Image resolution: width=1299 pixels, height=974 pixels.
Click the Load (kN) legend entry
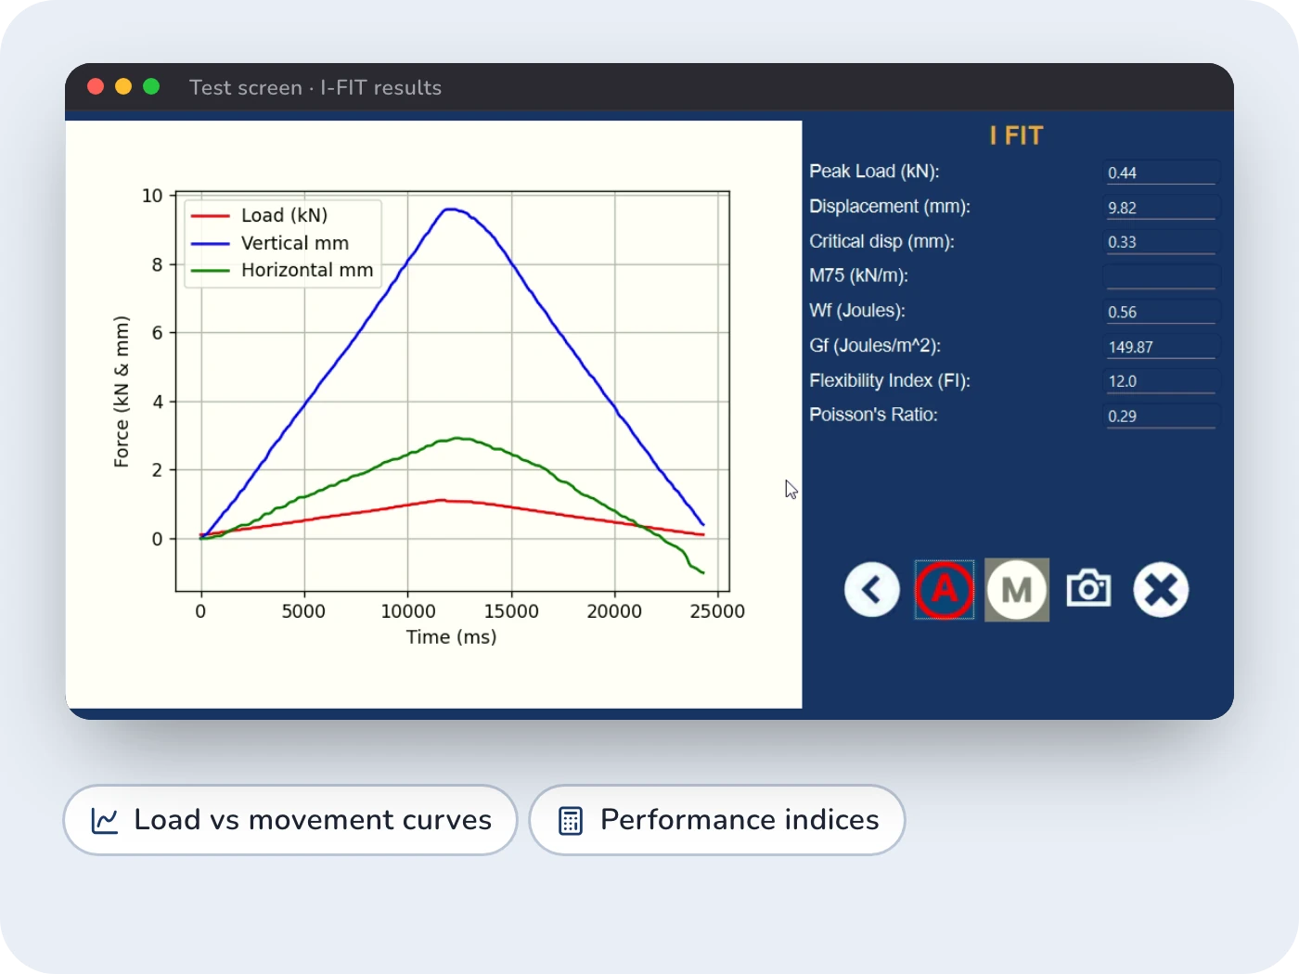pos(260,215)
